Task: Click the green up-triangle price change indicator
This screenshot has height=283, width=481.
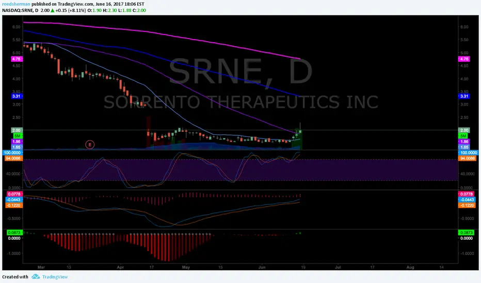Action: (53, 10)
